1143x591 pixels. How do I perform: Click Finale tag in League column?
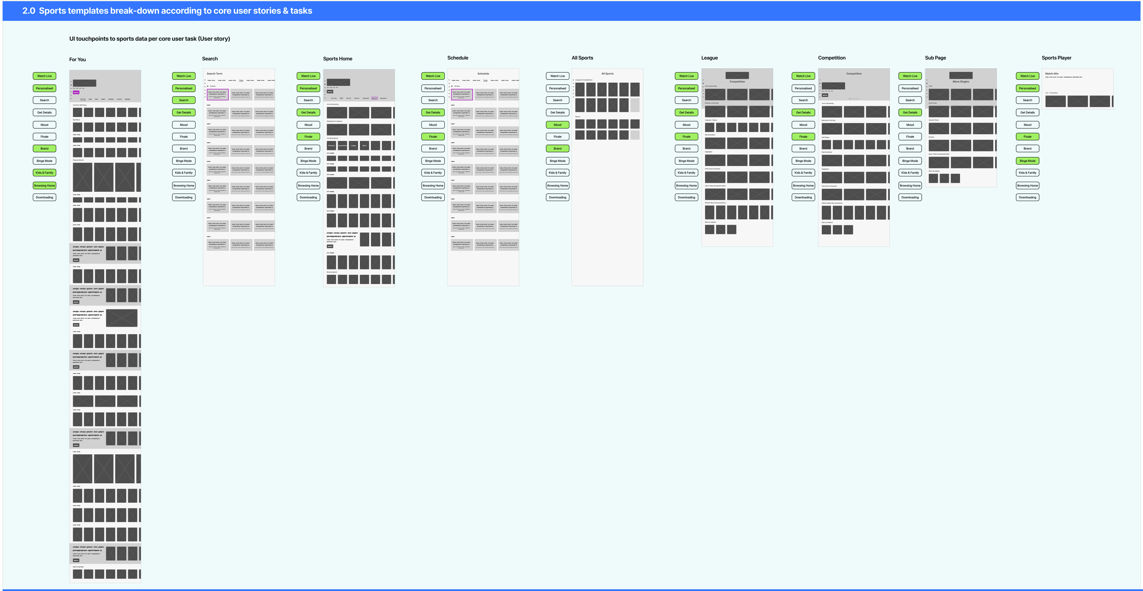(686, 137)
